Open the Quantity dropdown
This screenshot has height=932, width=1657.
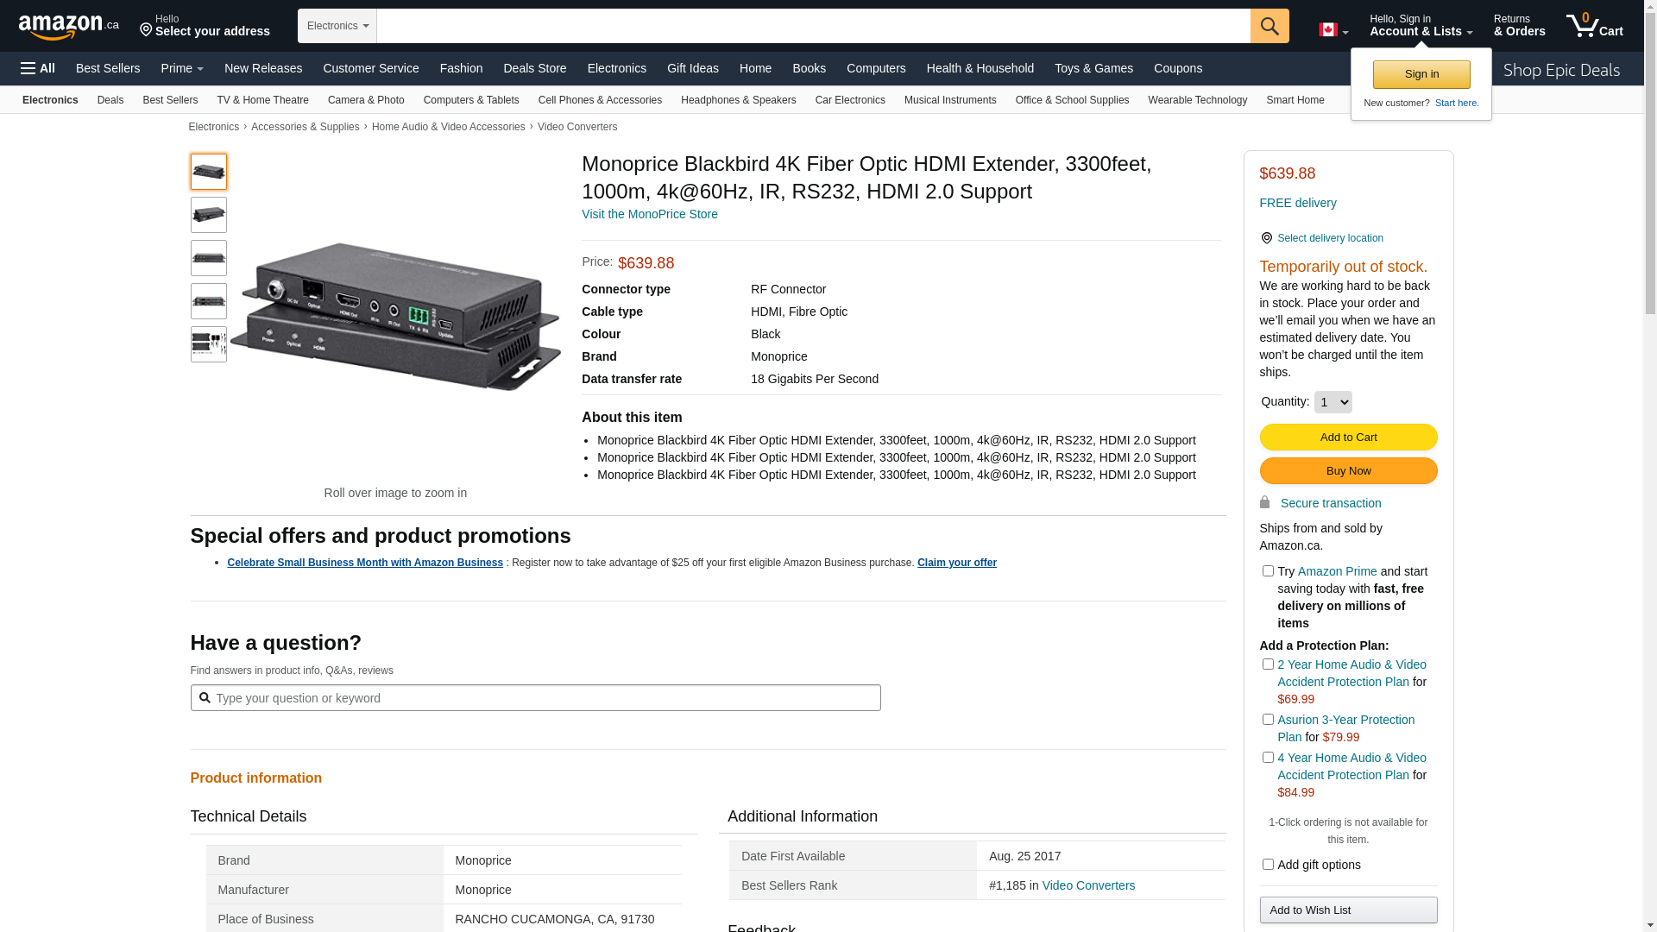pyautogui.click(x=1333, y=402)
